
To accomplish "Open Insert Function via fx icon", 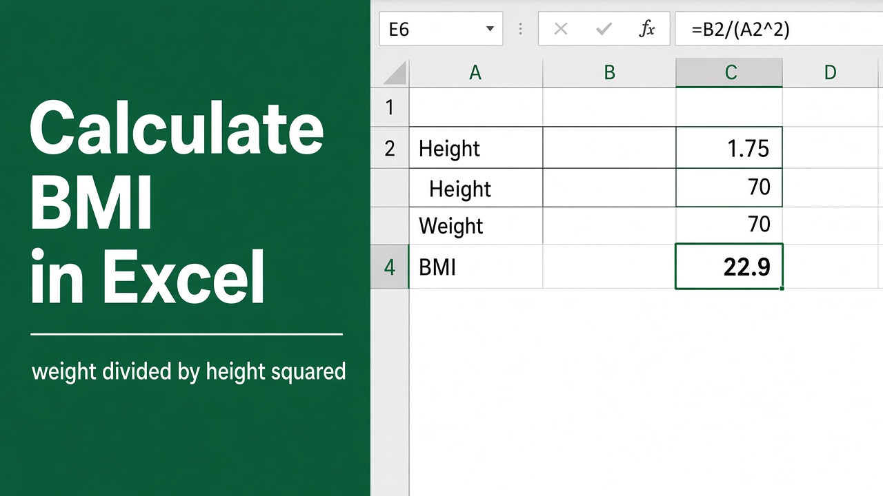I will (x=647, y=29).
